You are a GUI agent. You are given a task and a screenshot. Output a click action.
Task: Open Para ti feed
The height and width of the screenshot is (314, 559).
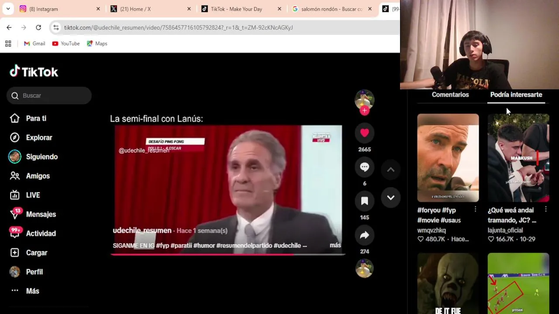click(28, 118)
